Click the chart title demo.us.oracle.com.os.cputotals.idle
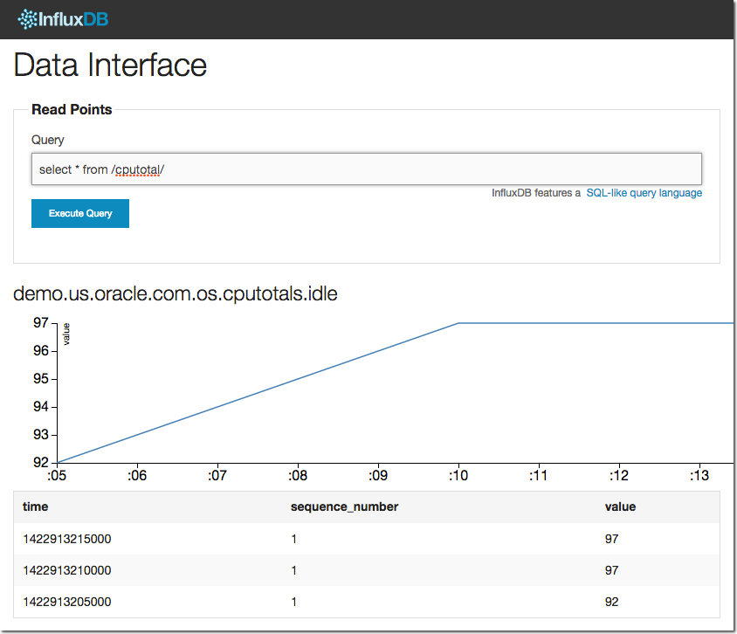This screenshot has width=737, height=634. pyautogui.click(x=176, y=294)
